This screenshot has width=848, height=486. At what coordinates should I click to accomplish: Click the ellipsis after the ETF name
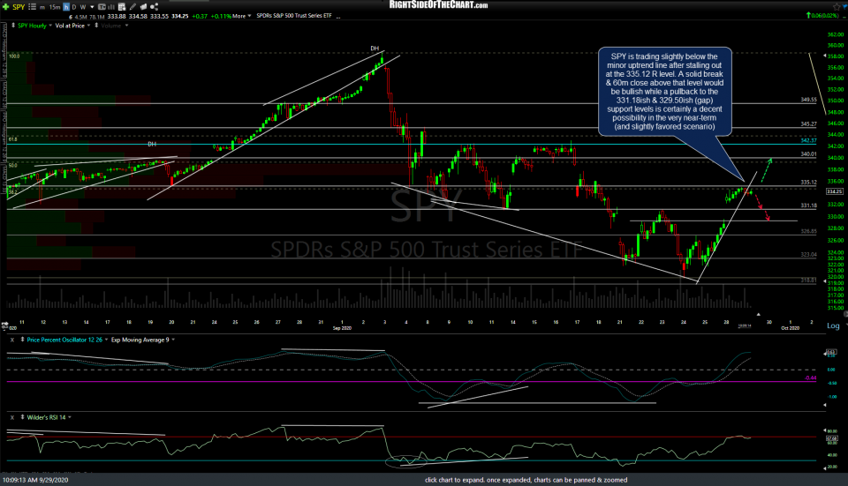tap(338, 17)
